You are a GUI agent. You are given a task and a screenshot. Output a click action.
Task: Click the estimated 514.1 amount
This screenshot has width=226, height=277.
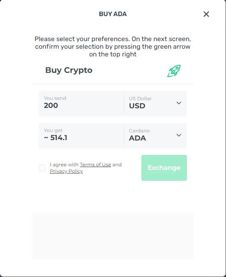tap(56, 138)
